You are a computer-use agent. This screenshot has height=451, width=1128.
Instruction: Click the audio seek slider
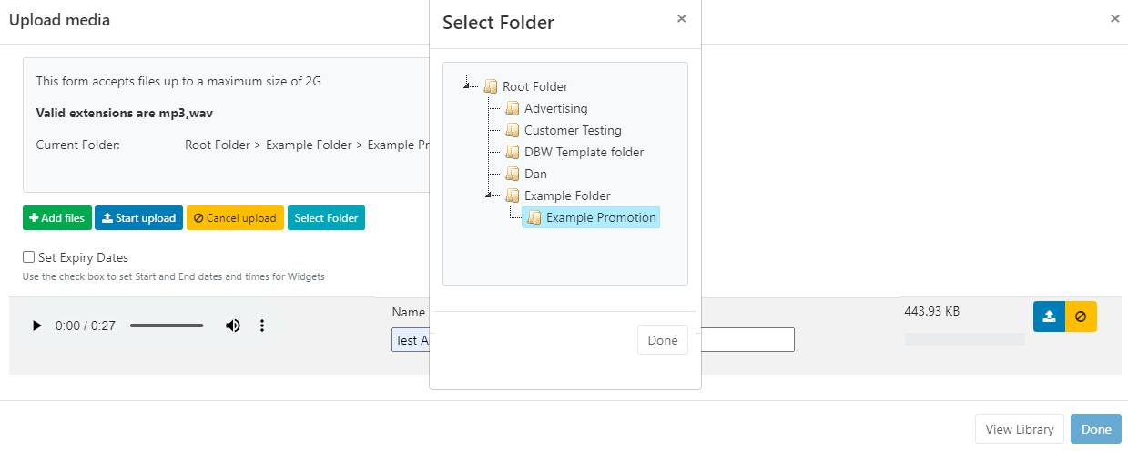(167, 326)
